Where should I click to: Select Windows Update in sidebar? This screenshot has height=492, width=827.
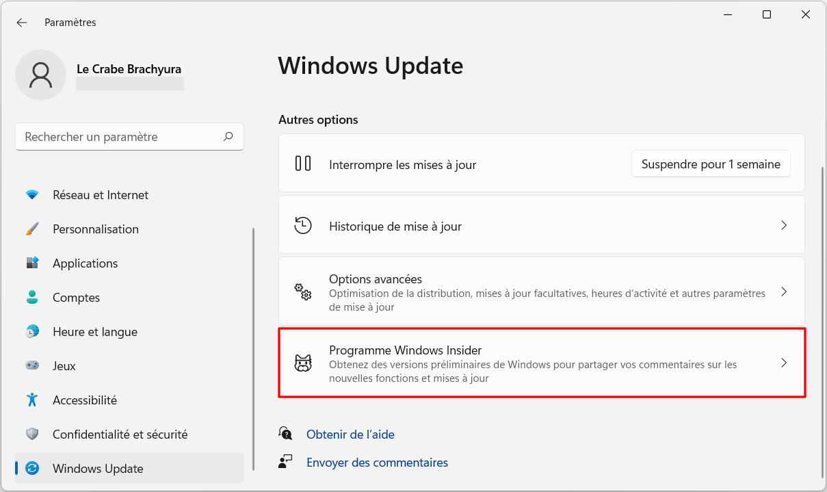pos(129,469)
